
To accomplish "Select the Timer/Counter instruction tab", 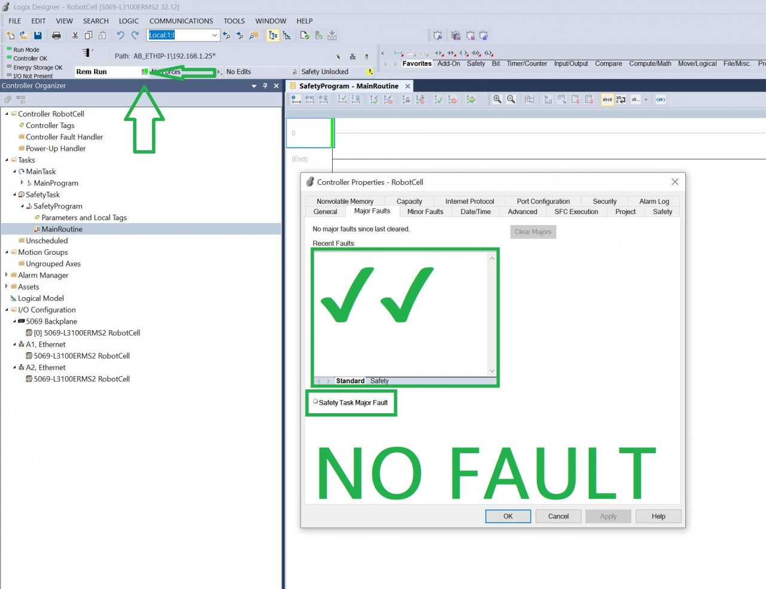I will click(527, 63).
